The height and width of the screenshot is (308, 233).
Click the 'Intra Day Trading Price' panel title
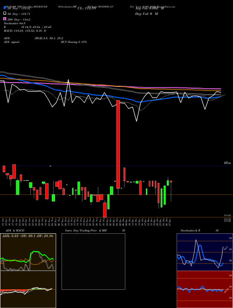click(86, 231)
